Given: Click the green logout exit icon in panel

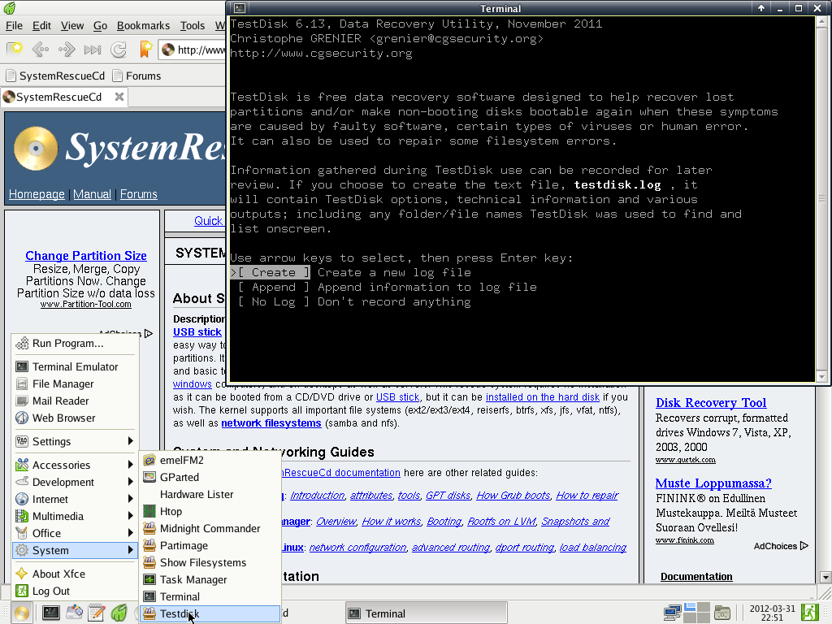Looking at the screenshot, I should 810,613.
